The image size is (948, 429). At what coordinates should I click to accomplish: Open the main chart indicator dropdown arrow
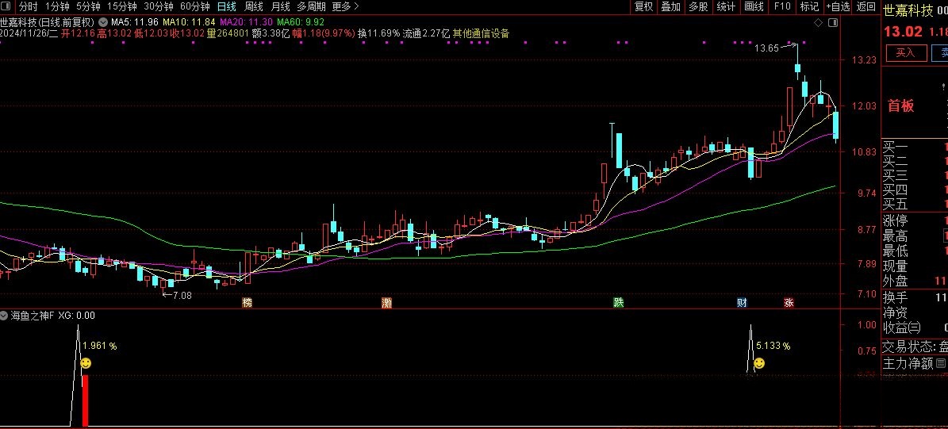tap(103, 21)
